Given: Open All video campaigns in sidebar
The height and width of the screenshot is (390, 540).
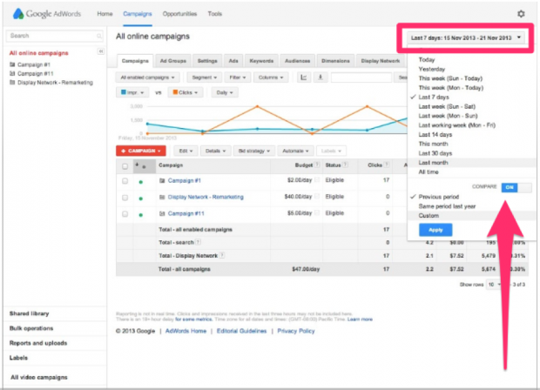Looking at the screenshot, I should [39, 377].
